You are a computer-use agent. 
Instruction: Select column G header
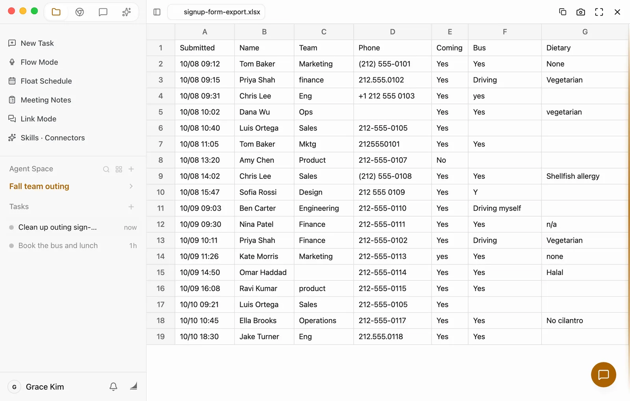[585, 32]
